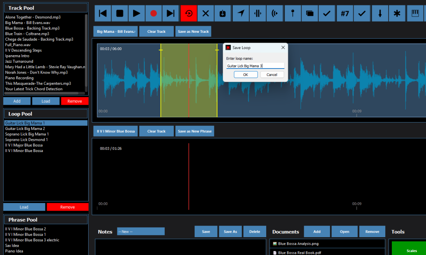Click the asterisk icon in toolbar

pos(397,13)
